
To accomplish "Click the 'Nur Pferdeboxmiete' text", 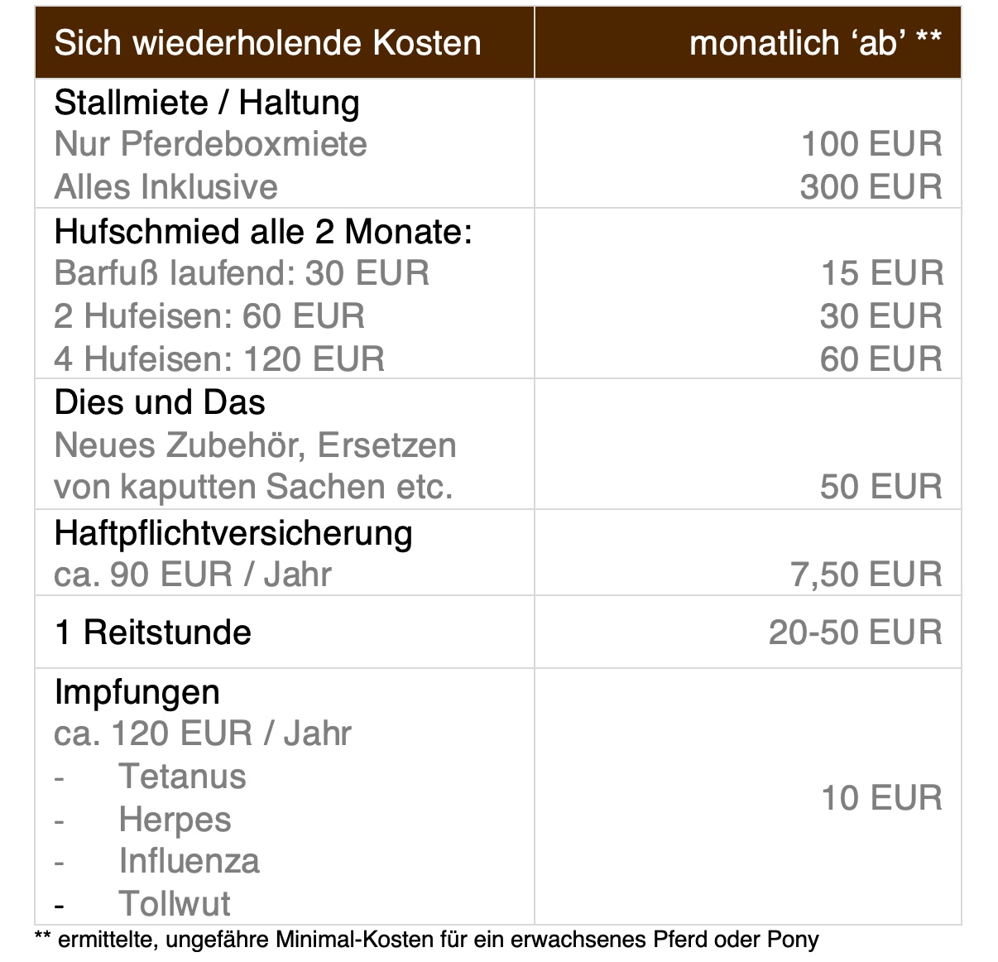I will click(x=210, y=144).
